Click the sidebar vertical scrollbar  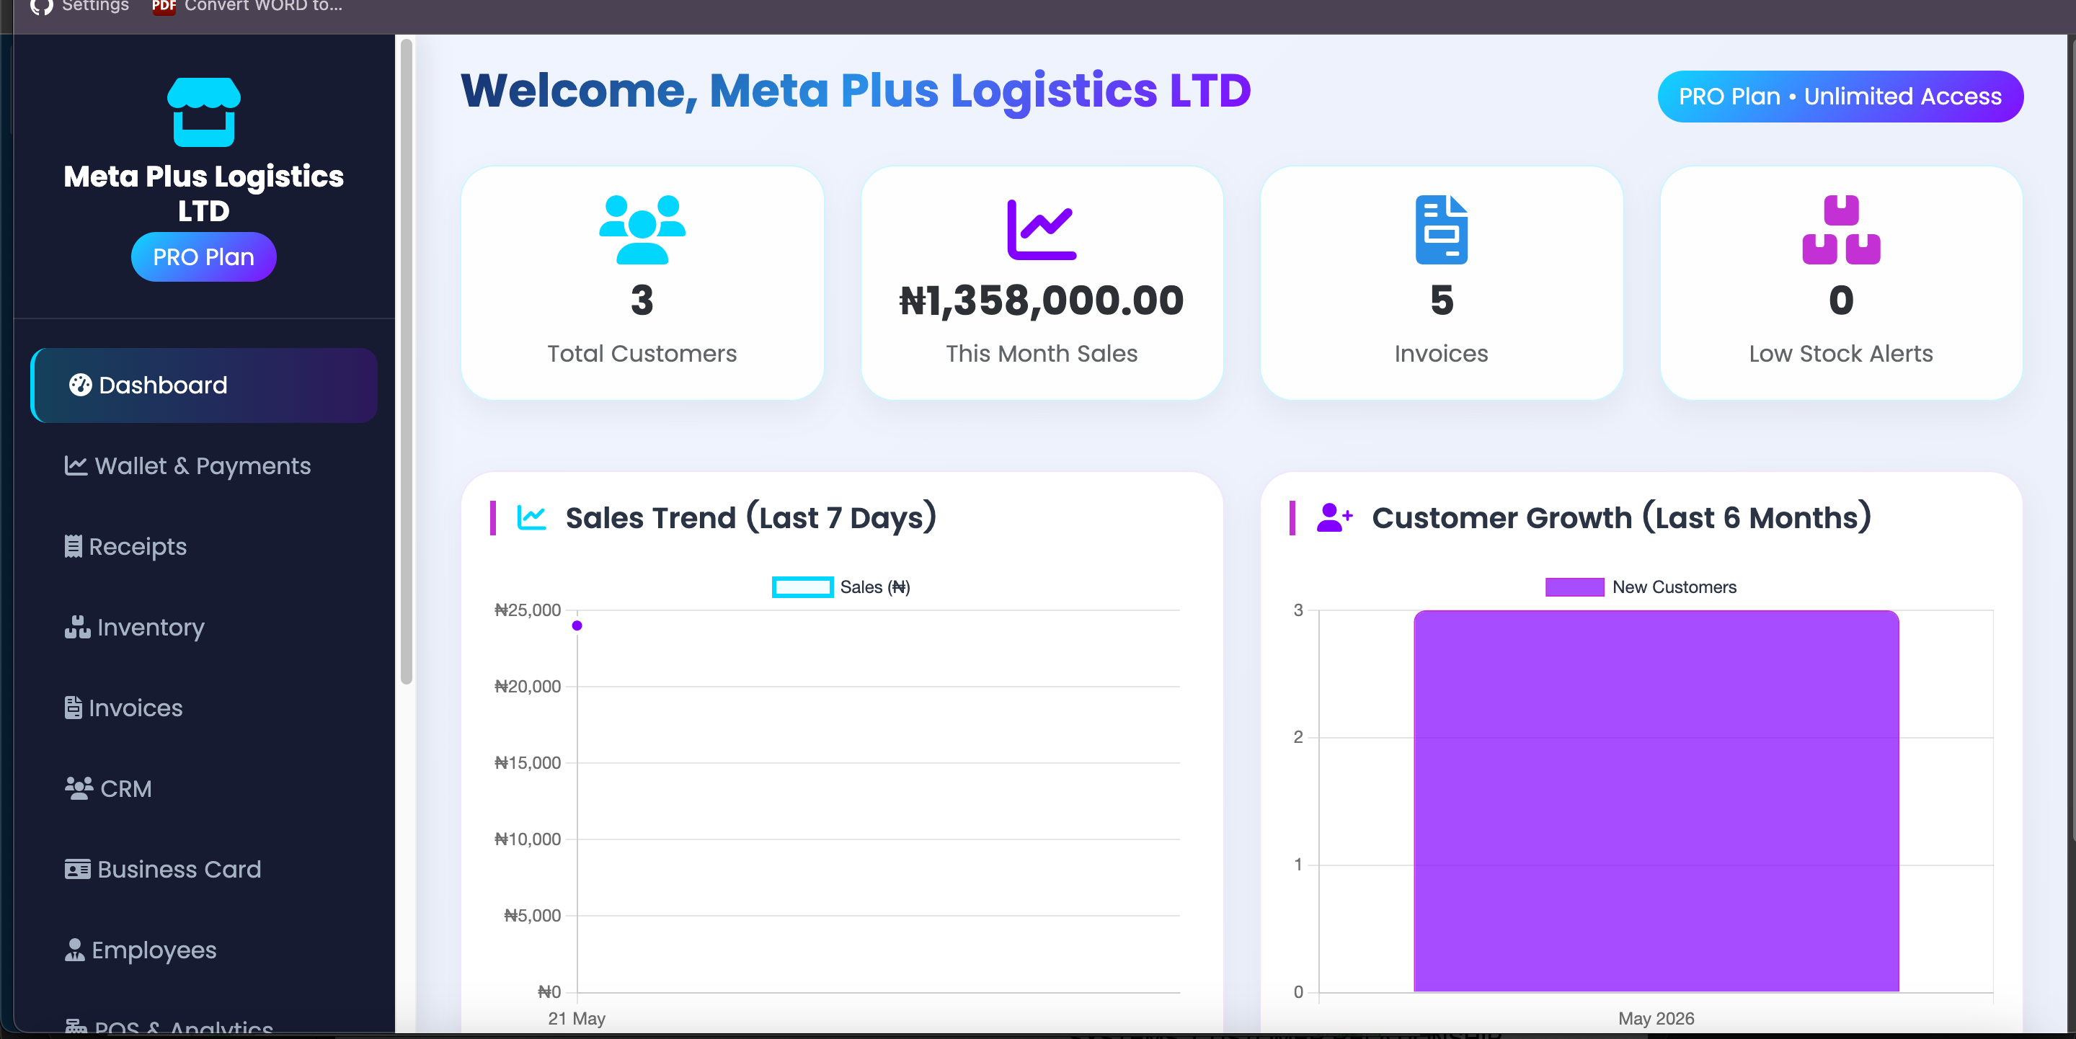(x=406, y=362)
